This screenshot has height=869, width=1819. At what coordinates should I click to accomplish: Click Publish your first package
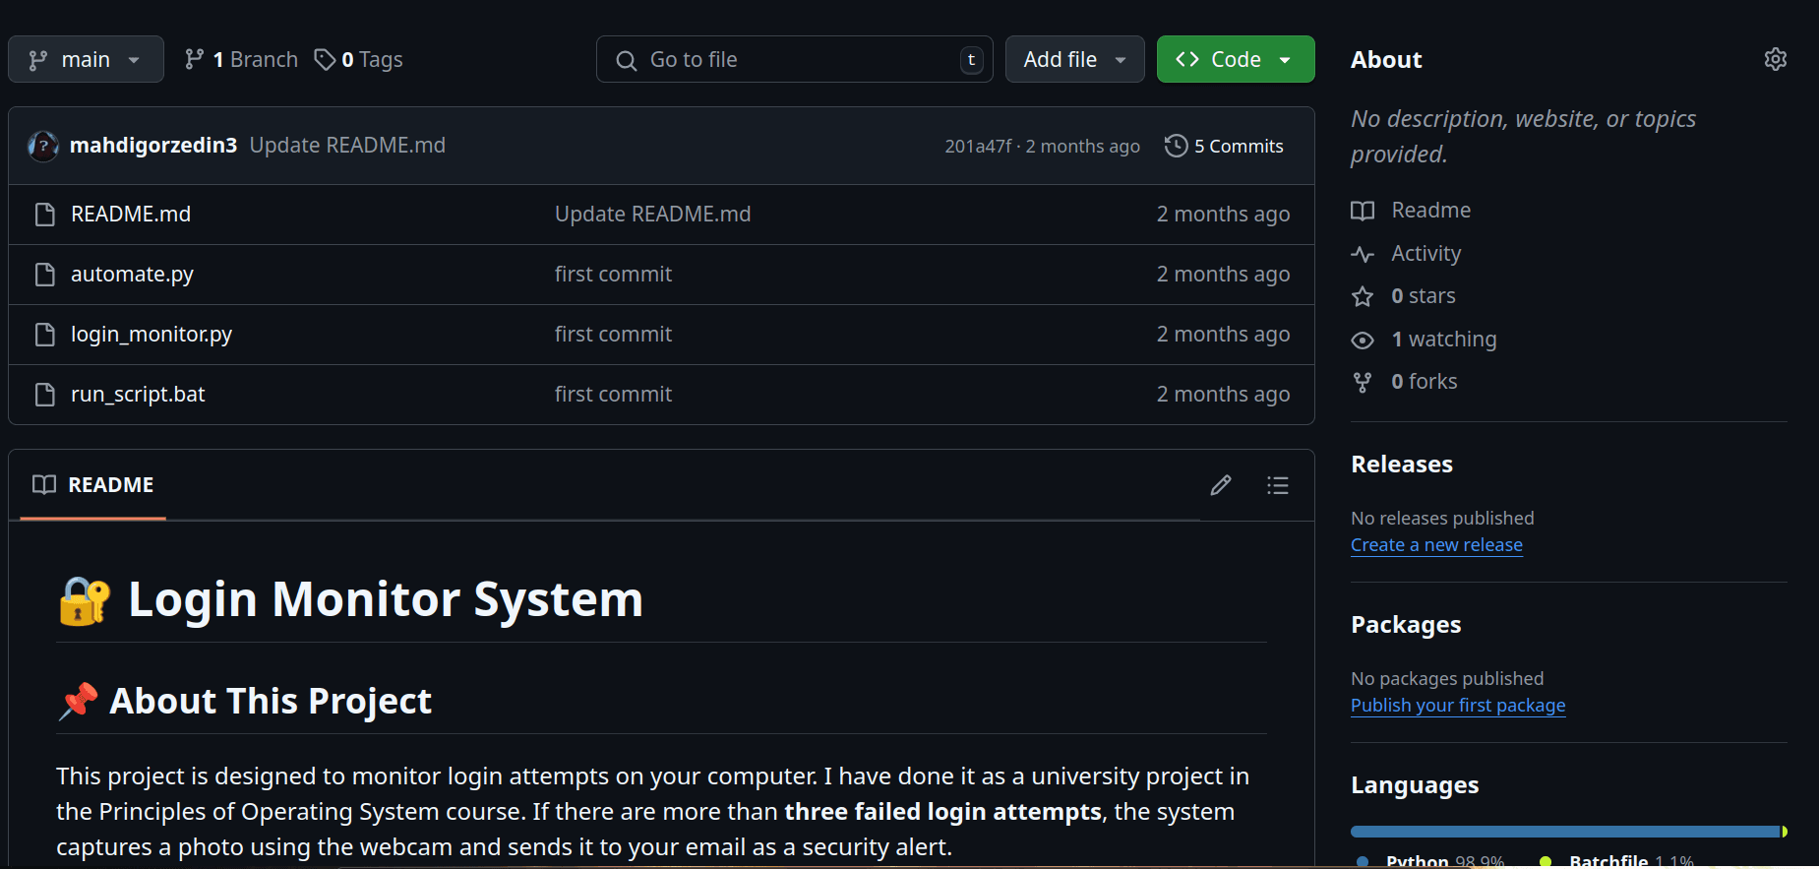point(1458,705)
